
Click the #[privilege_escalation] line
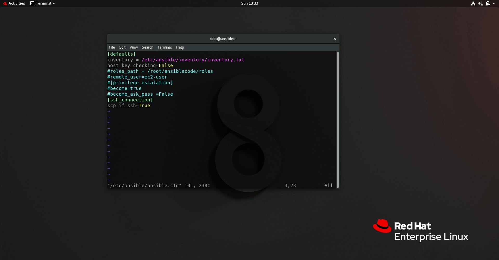[x=140, y=83]
